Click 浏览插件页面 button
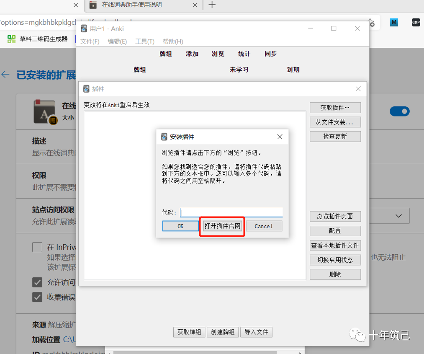The height and width of the screenshot is (354, 424). coord(335,216)
